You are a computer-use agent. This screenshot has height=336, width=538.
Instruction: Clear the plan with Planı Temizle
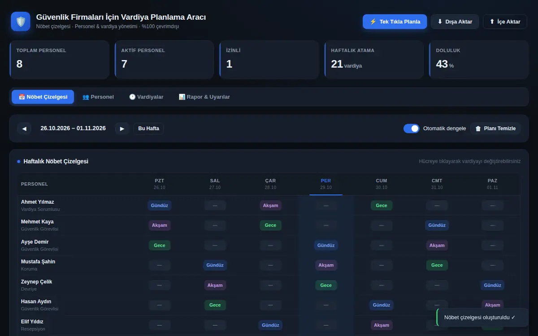(495, 129)
